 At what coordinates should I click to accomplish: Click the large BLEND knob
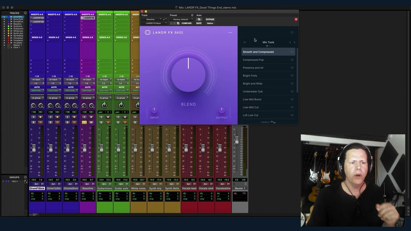pyautogui.click(x=188, y=75)
